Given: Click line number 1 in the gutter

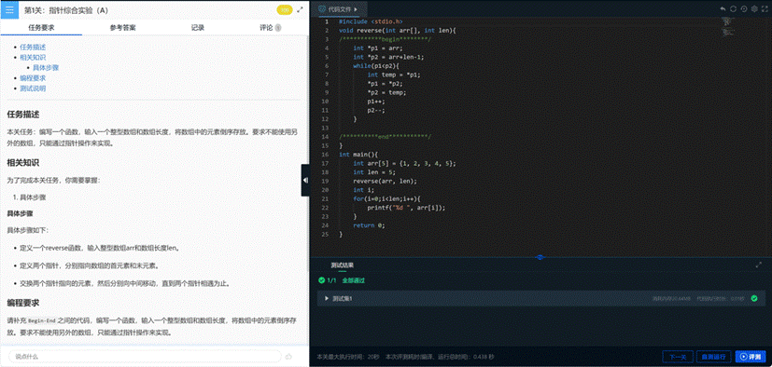Looking at the screenshot, I should click(x=327, y=21).
